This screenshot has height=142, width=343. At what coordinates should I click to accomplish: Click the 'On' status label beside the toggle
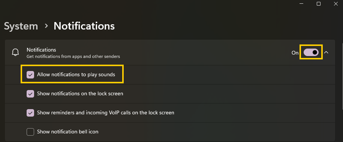coord(295,53)
